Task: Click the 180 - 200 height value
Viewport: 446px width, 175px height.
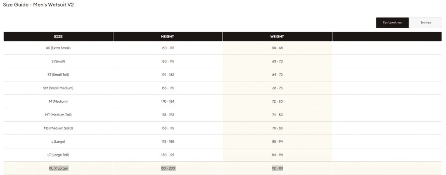Action: [168, 168]
